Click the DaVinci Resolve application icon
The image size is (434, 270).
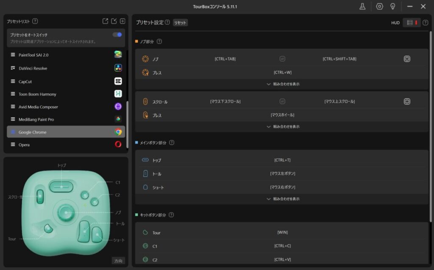[117, 68]
